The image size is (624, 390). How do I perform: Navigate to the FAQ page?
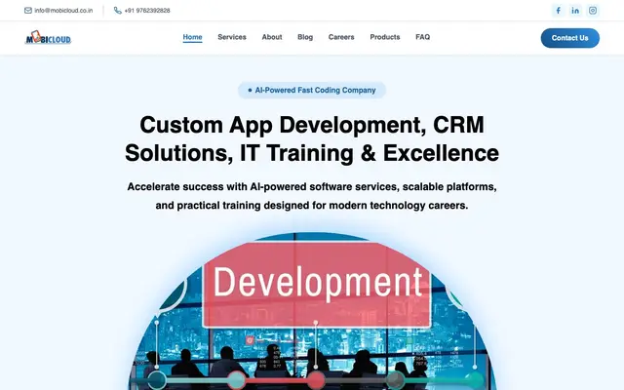click(422, 37)
